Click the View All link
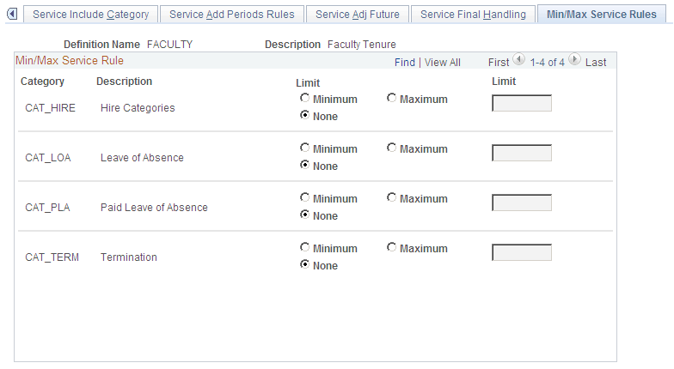The width and height of the screenshot is (674, 369). point(442,63)
